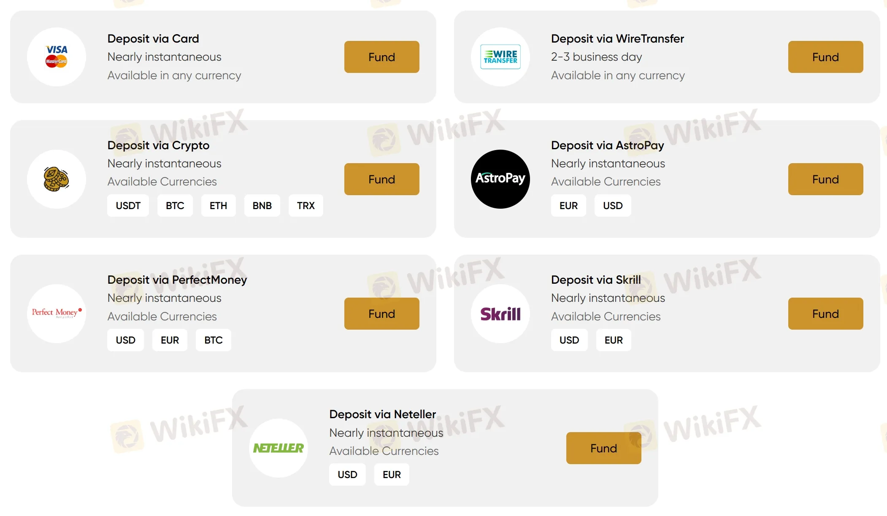Viewport: 887px width, 516px height.
Task: Fund deposit via PerfectMoney
Action: (382, 314)
